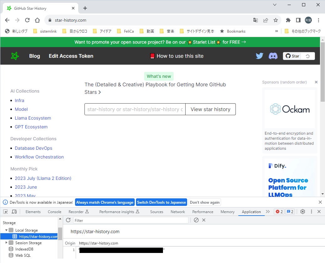The height and width of the screenshot is (263, 325).
Task: Click the View star history button
Action: tap(210, 109)
